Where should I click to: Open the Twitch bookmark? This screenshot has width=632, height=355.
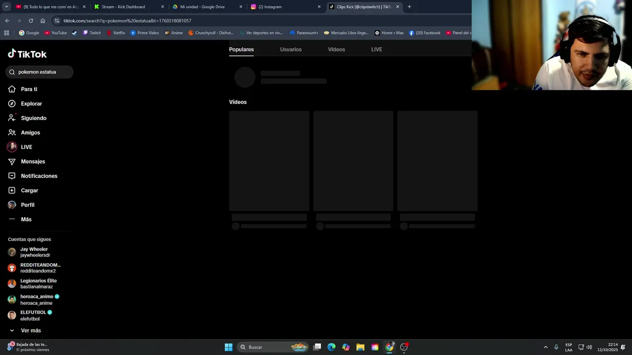pyautogui.click(x=92, y=33)
